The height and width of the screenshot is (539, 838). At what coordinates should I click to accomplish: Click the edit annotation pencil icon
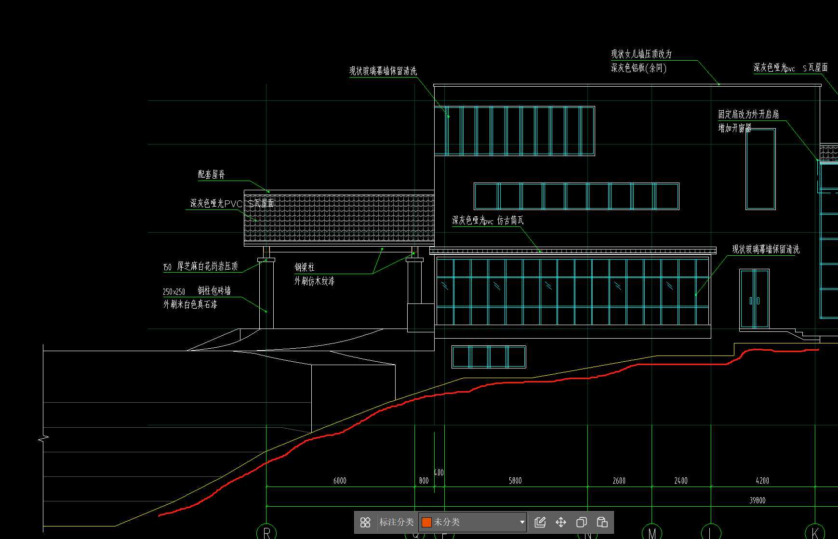pyautogui.click(x=540, y=522)
